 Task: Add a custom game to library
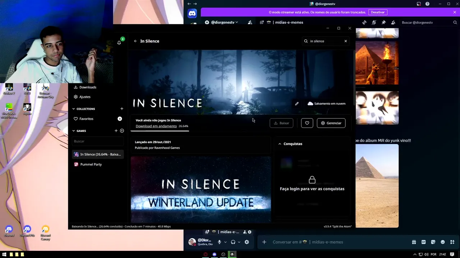[116, 131]
